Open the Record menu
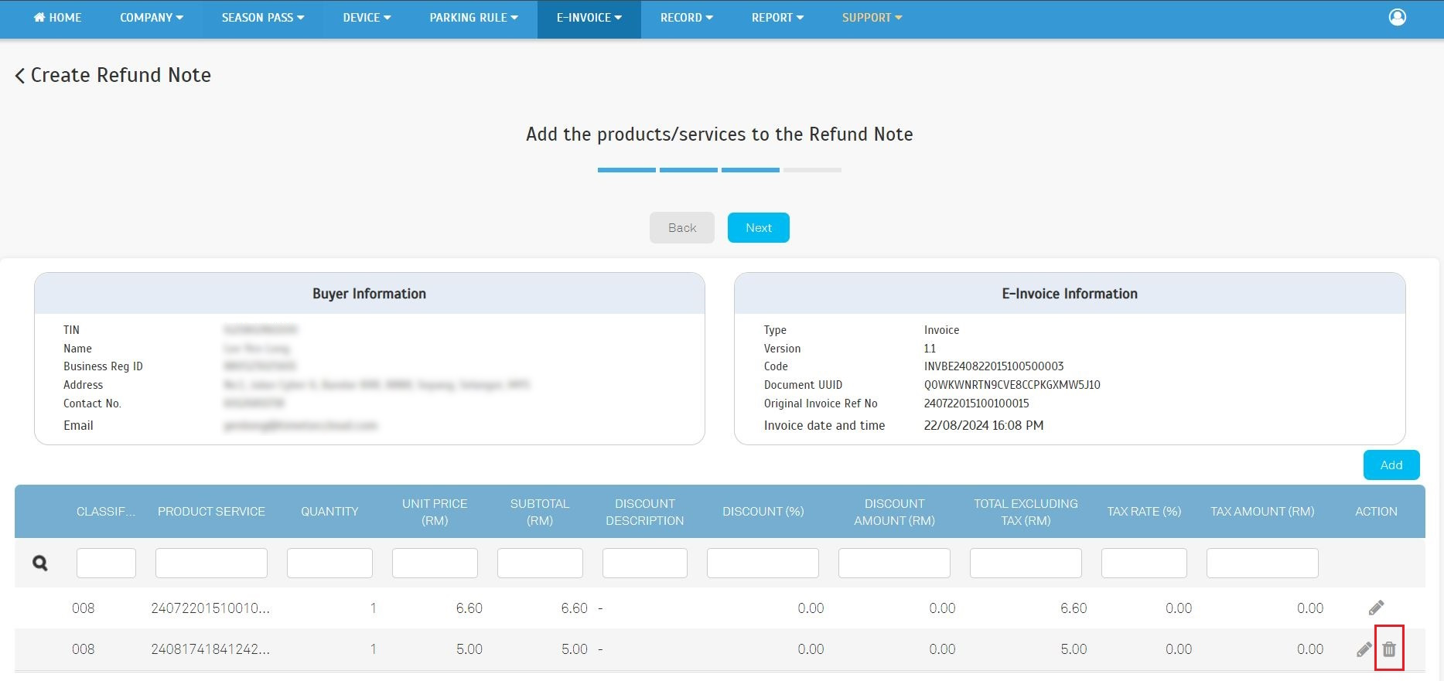1444x681 pixels. click(x=686, y=18)
